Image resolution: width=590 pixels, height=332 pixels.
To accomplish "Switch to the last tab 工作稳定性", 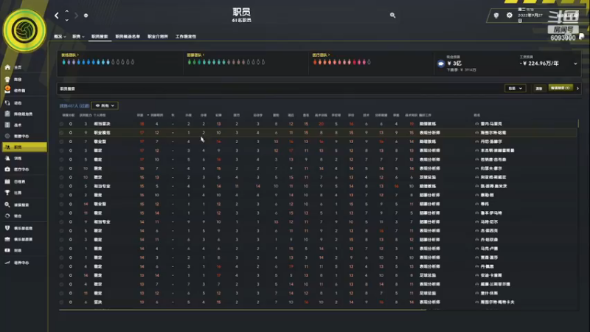I will click(186, 36).
